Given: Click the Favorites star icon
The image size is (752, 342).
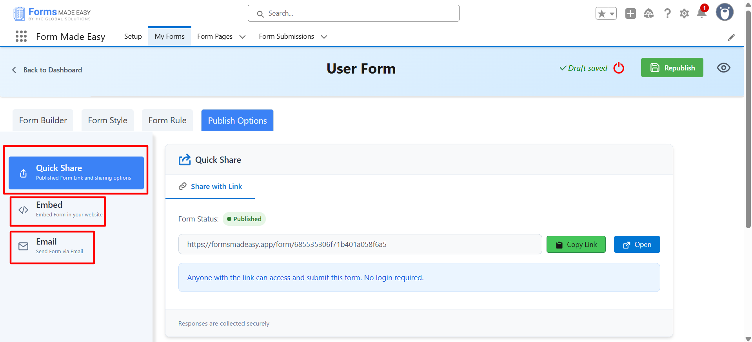Looking at the screenshot, I should pos(601,14).
